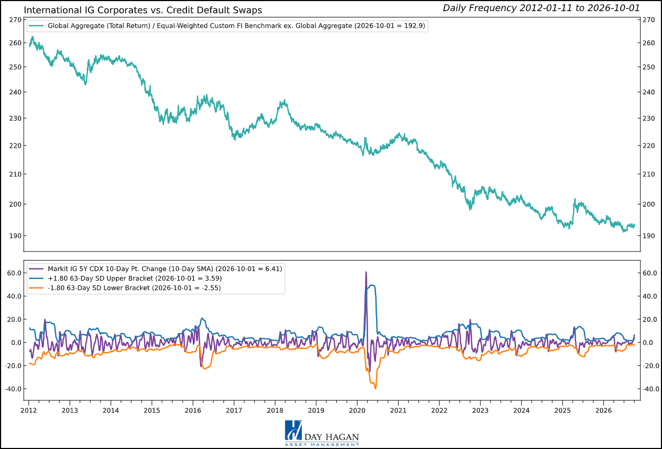This screenshot has width=662, height=449.
Task: Click the right y-axis 230 label
Action: click(649, 119)
